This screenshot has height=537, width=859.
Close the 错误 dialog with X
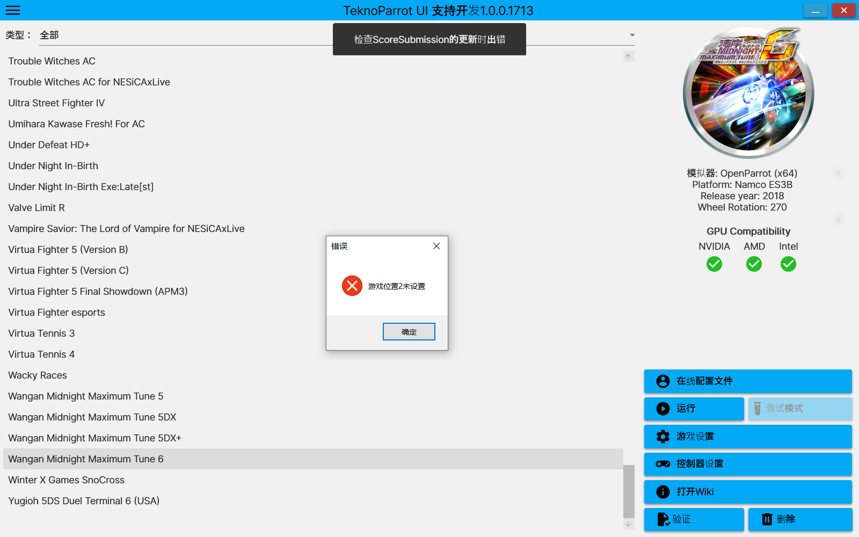pos(436,246)
